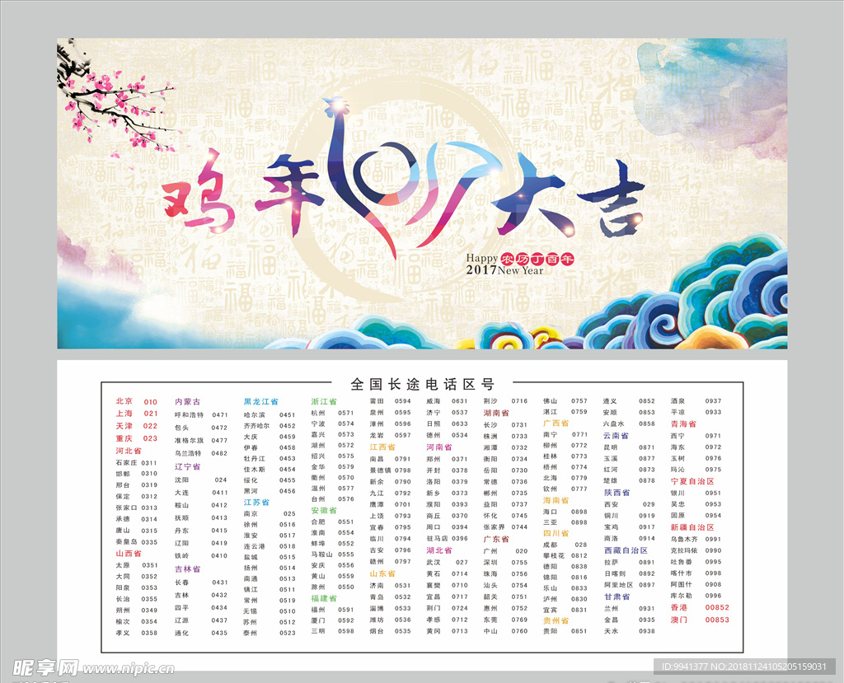Click the '安徽省' province heading

pos(324,510)
